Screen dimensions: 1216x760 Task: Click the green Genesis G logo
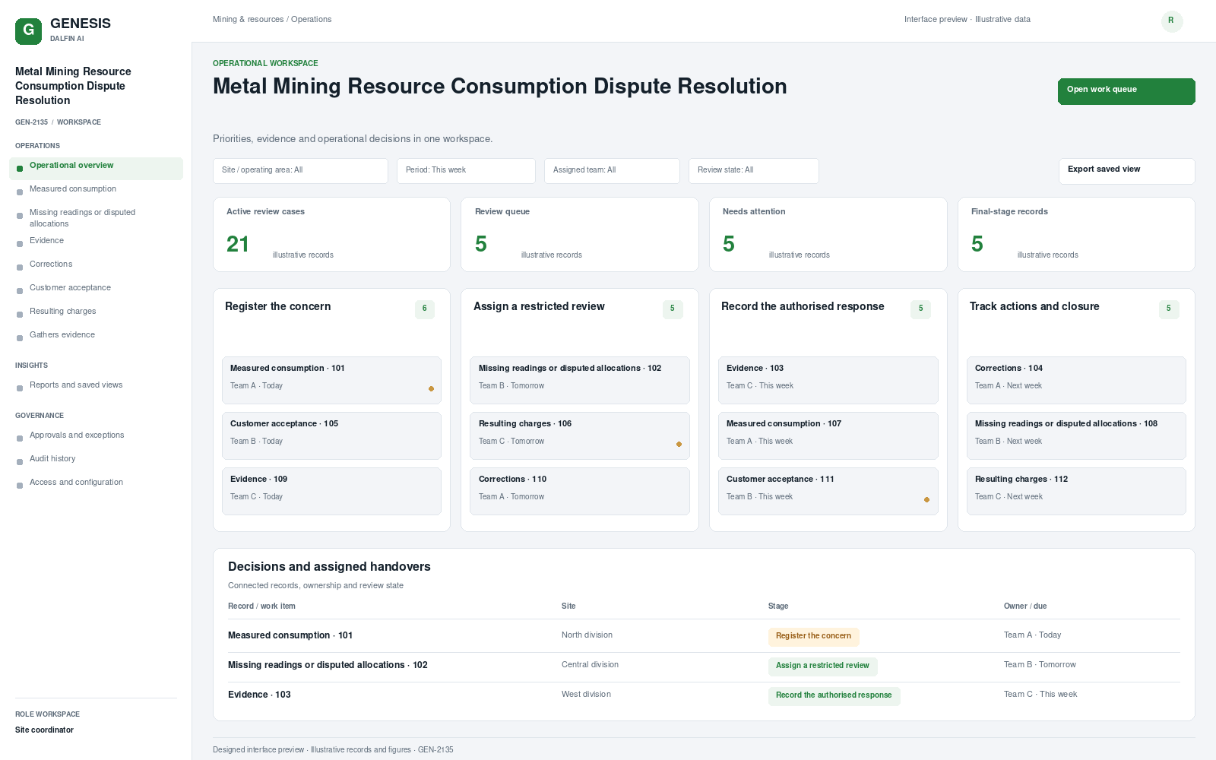28,31
